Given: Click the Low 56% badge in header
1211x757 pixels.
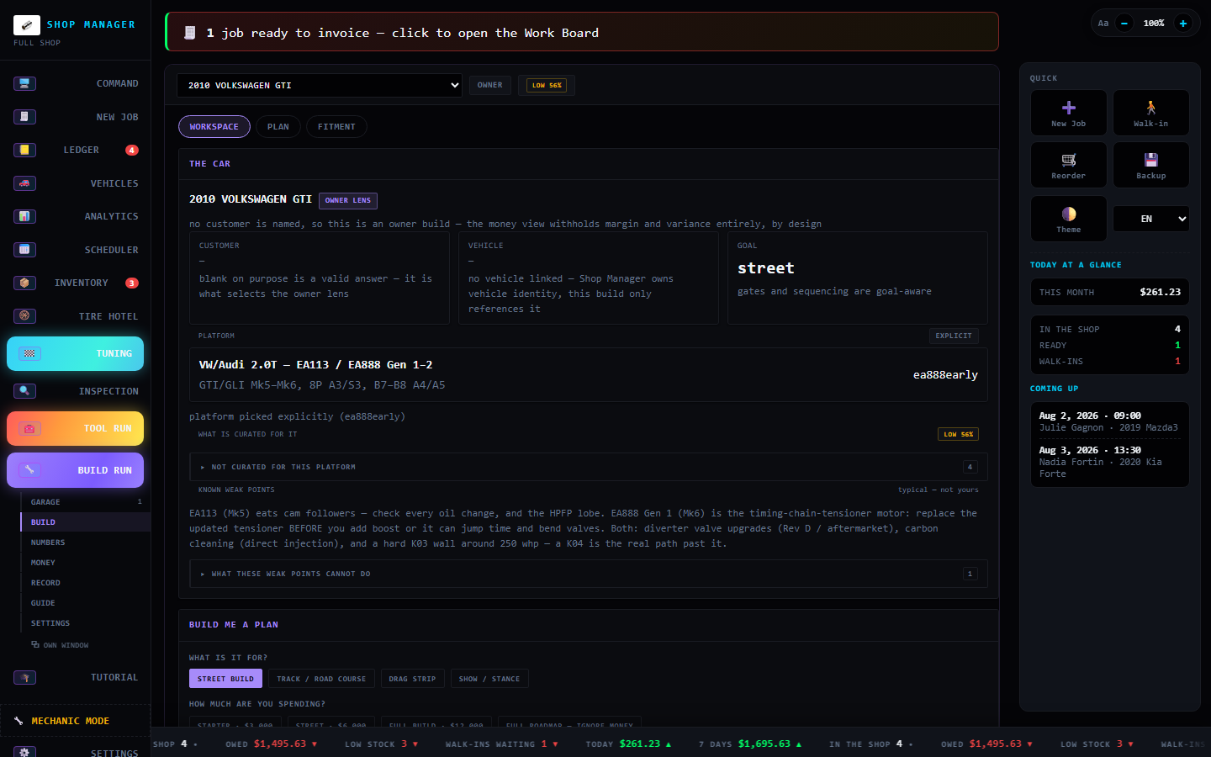Looking at the screenshot, I should pyautogui.click(x=547, y=85).
